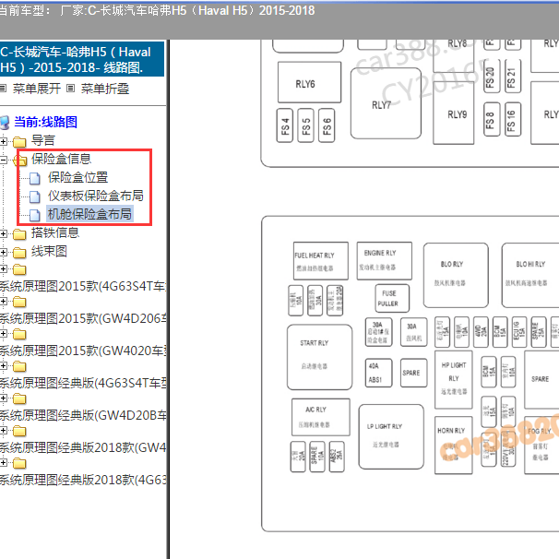Click the 菜单折叠 collapse-all link
The image size is (559, 559).
[x=105, y=89]
